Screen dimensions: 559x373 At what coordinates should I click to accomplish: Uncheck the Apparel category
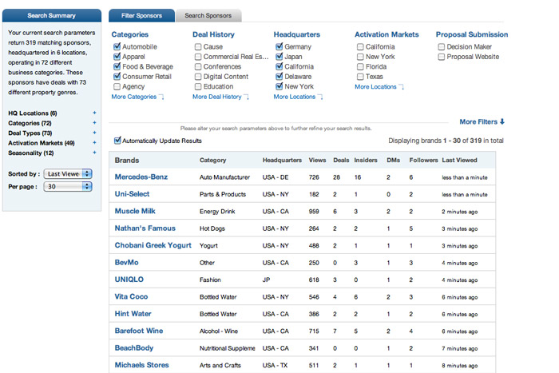click(117, 57)
